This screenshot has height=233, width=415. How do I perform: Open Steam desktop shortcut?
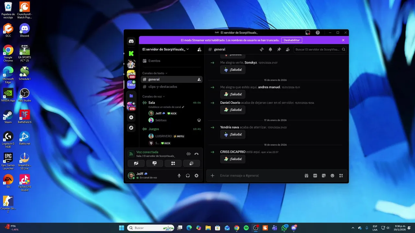pos(8,116)
